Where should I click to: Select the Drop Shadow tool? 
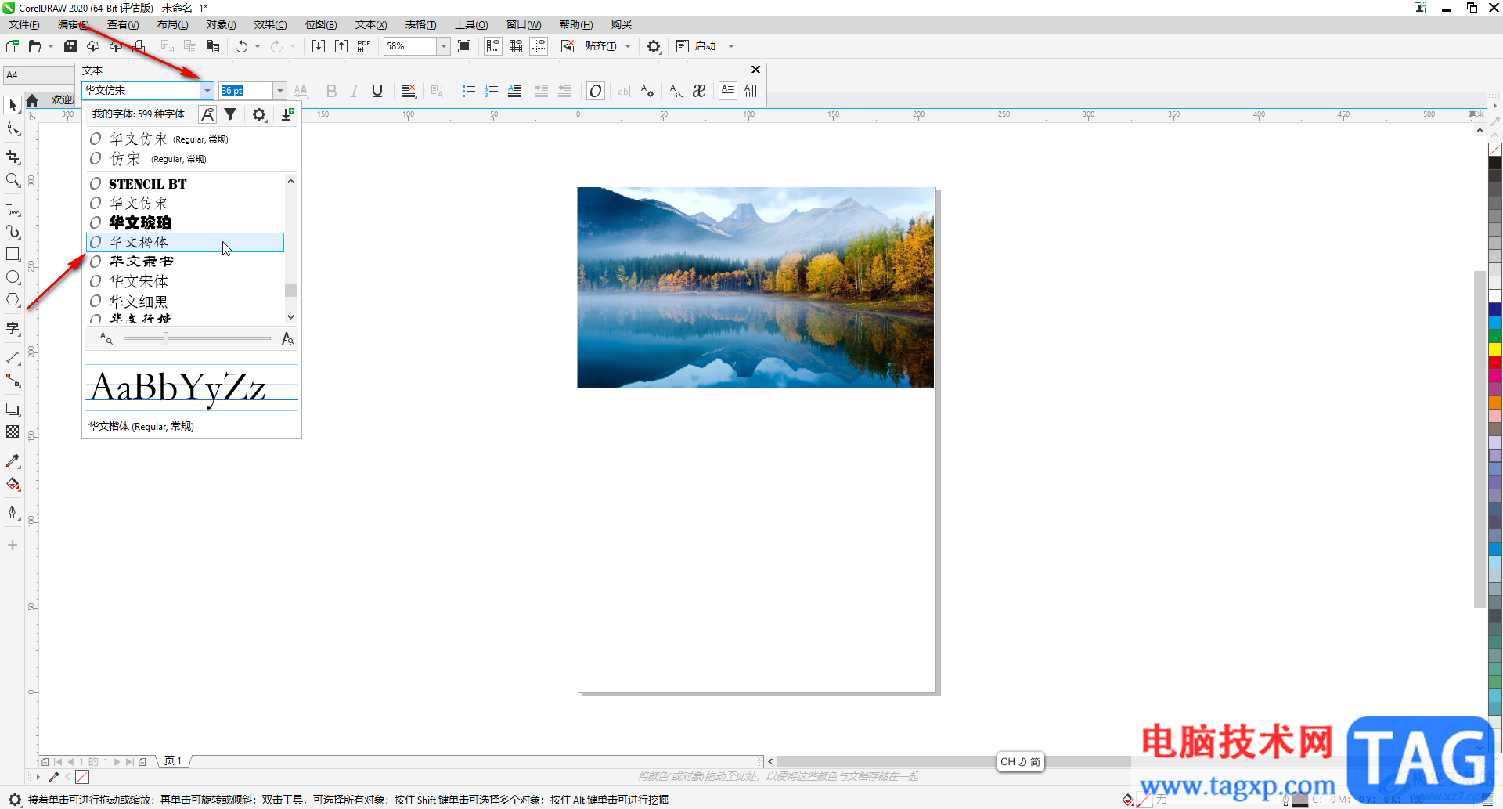pyautogui.click(x=13, y=410)
